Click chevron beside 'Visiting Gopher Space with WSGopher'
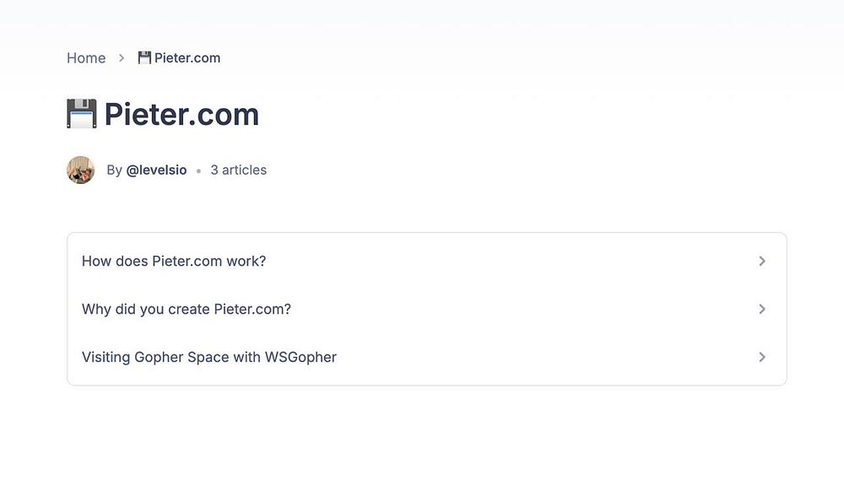Screen dimensions: 844x481 click(762, 357)
